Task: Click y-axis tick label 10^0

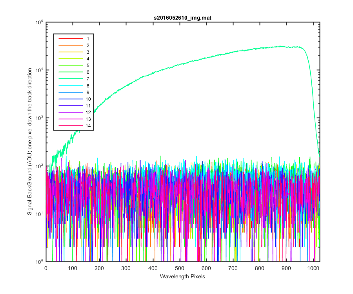Action: [x=40, y=261]
